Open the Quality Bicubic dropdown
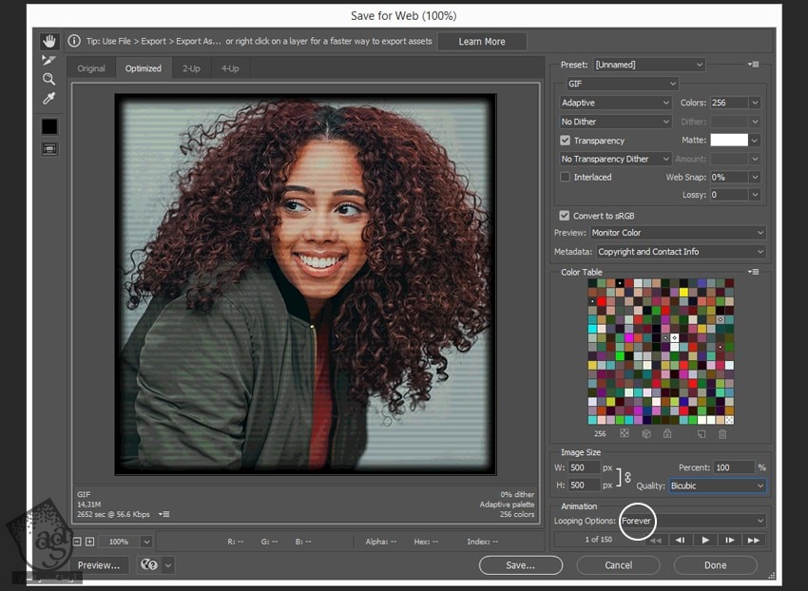 tap(717, 486)
